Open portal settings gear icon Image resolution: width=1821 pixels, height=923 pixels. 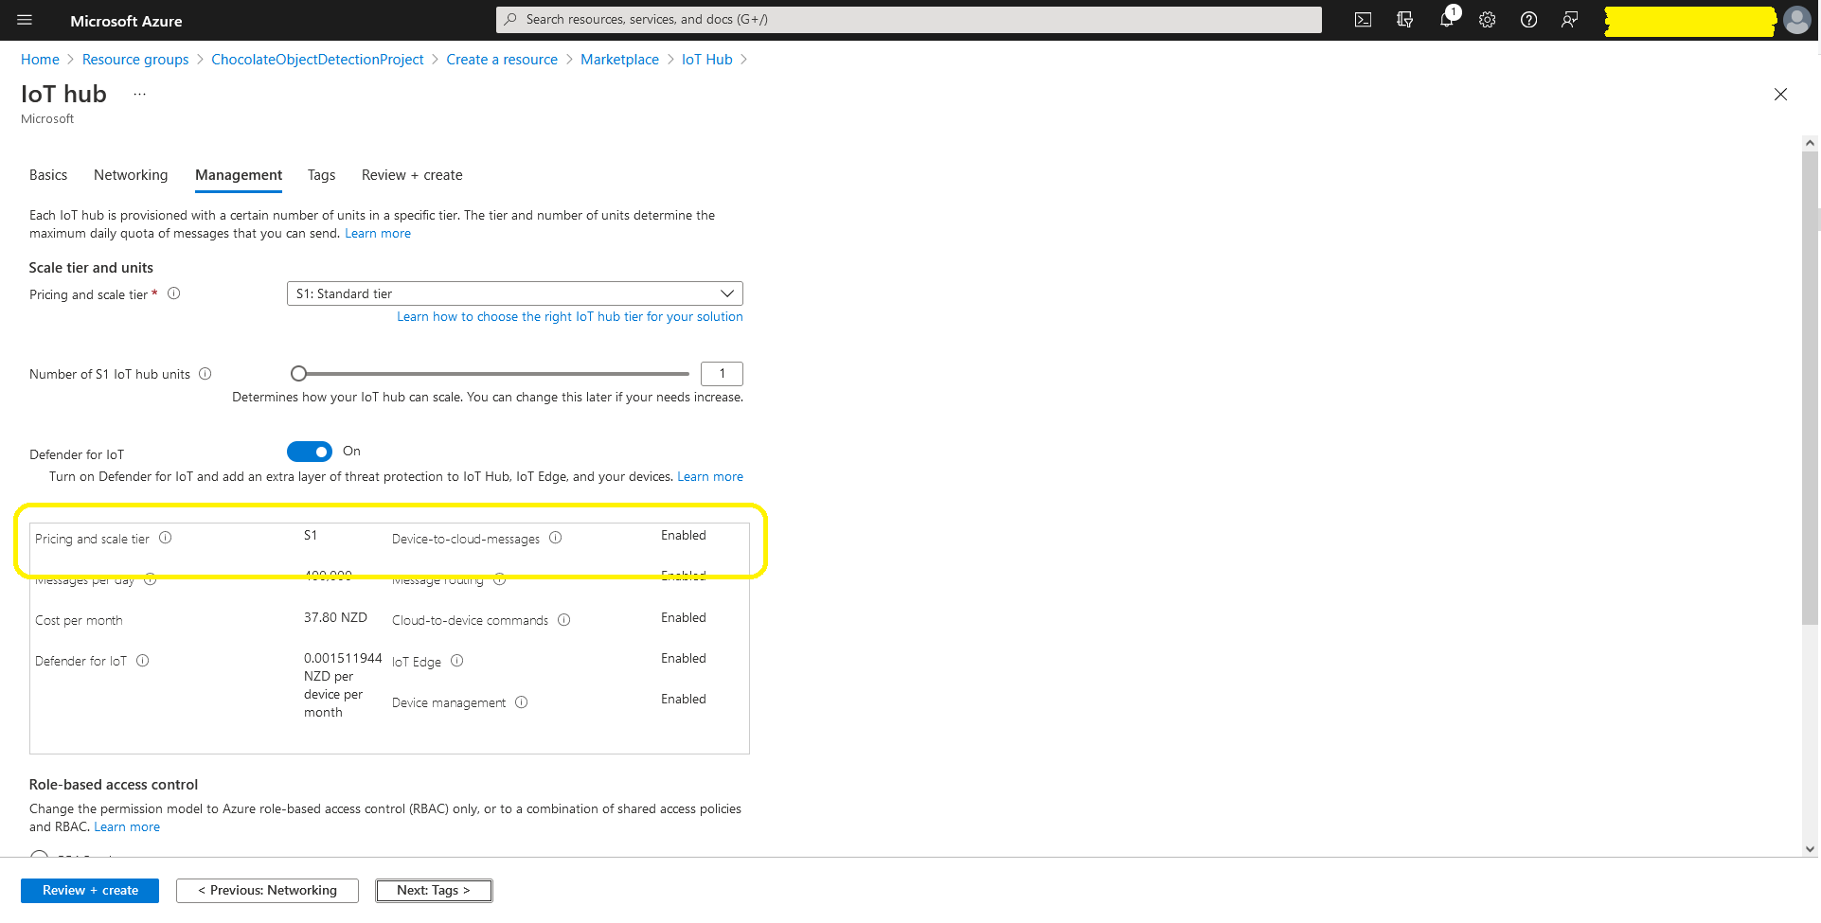point(1488,20)
